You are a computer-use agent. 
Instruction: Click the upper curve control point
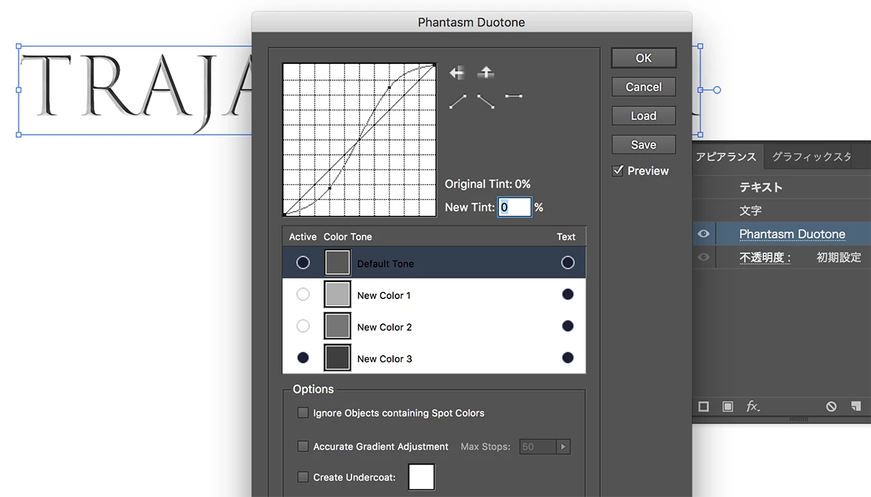(390, 87)
